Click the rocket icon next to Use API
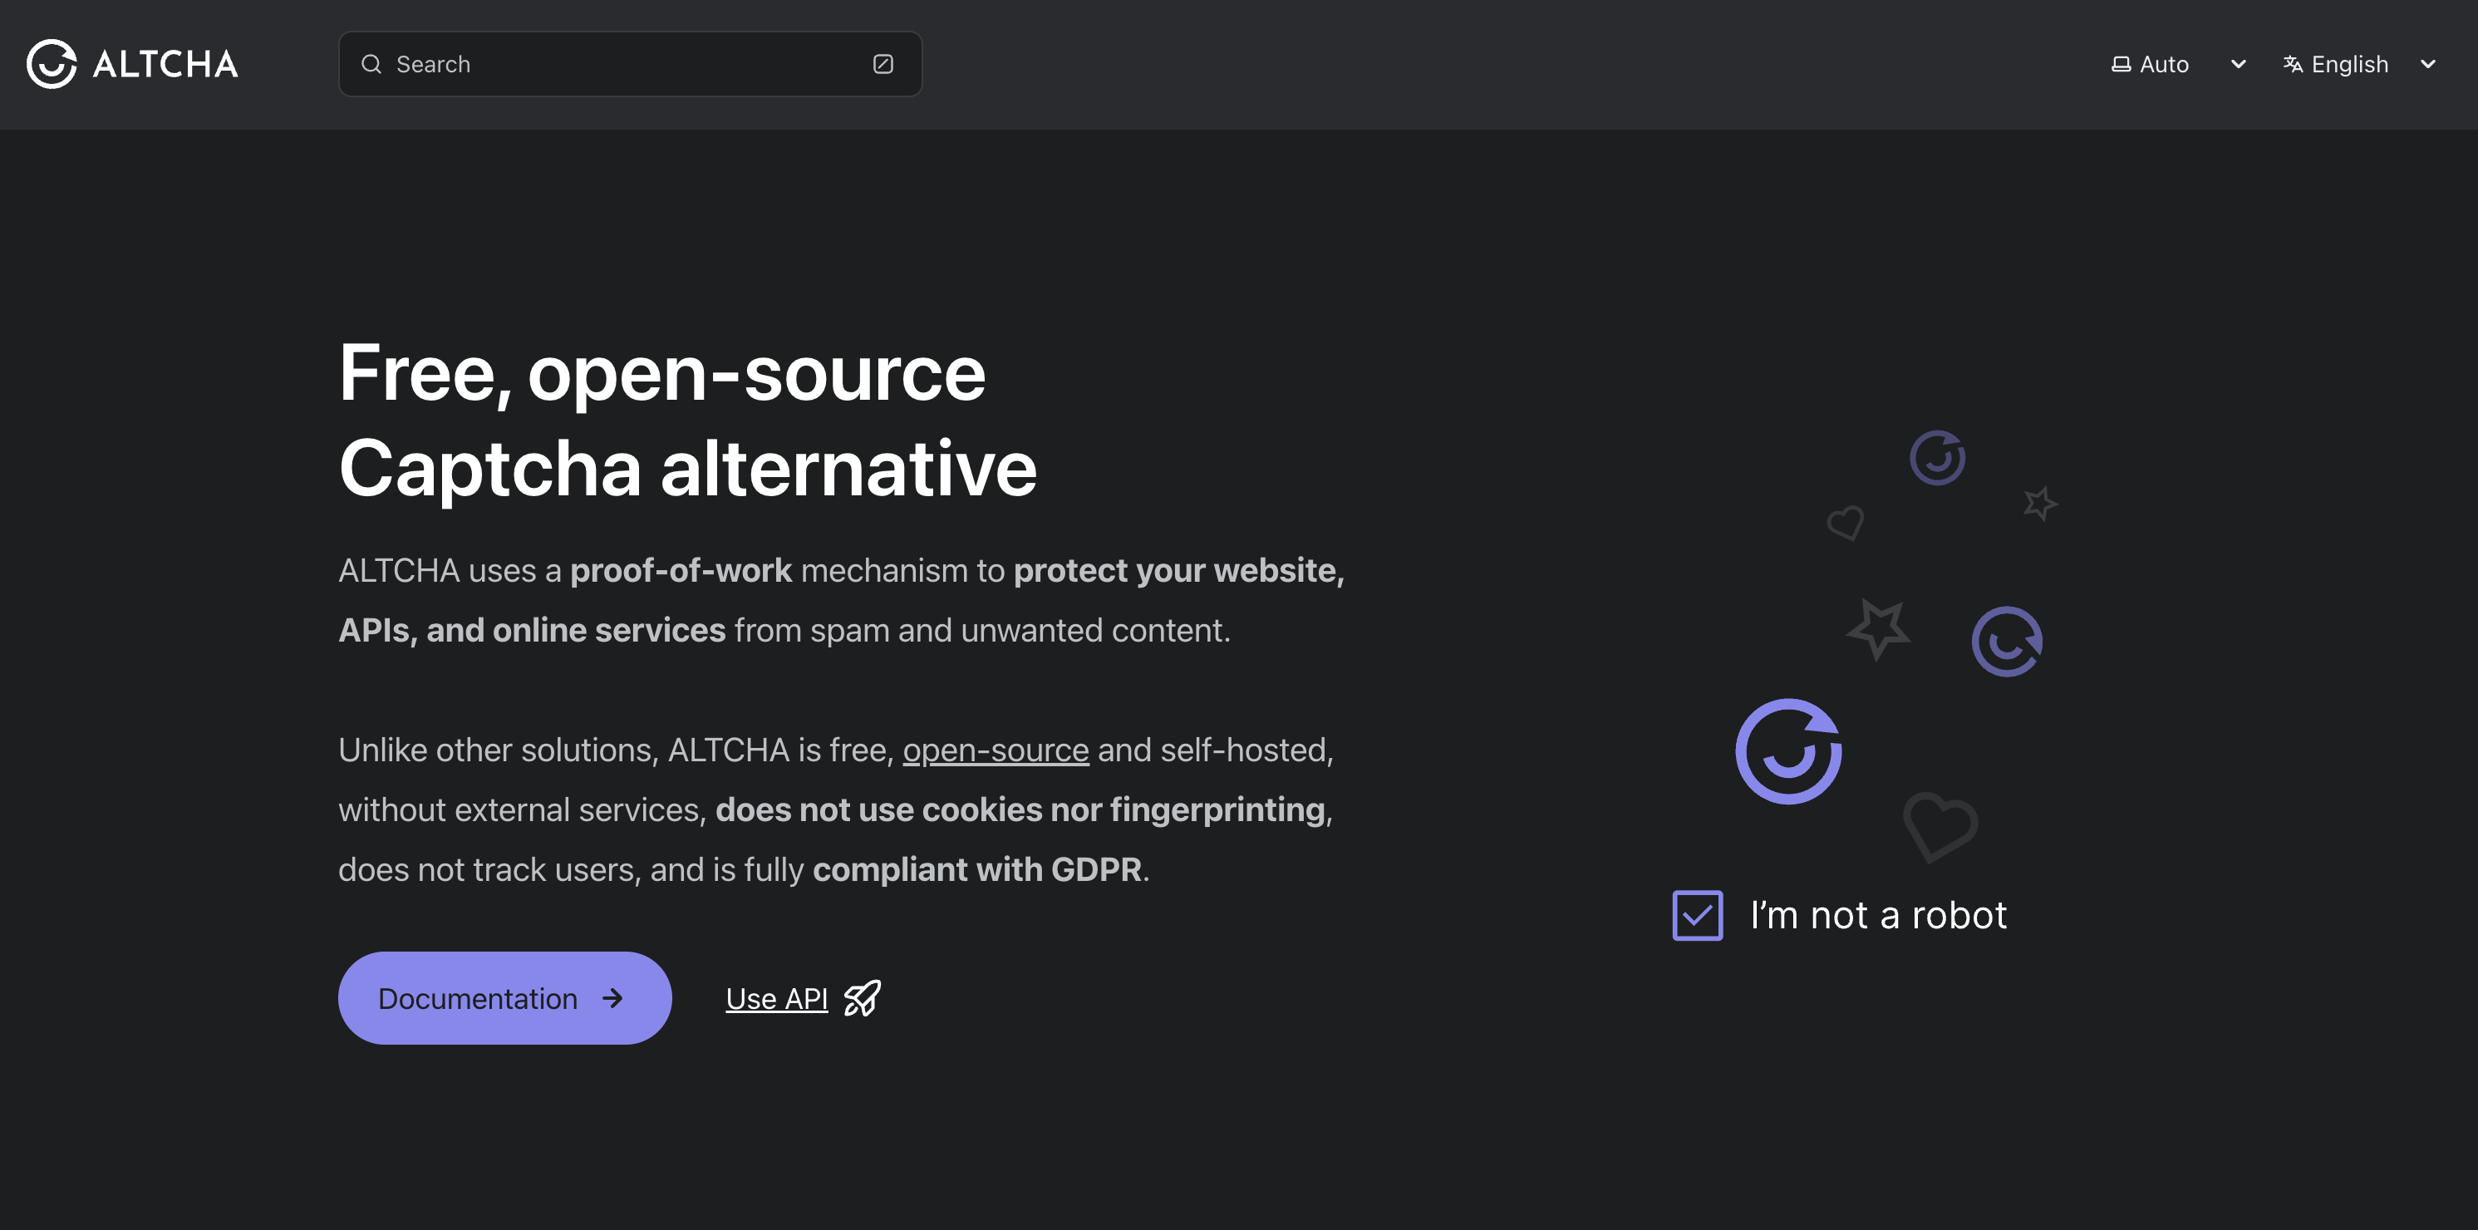Screen dimensions: 2478x1230 click(861, 998)
